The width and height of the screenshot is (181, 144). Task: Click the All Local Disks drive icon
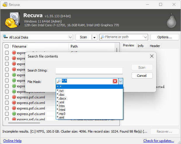click(x=6, y=37)
